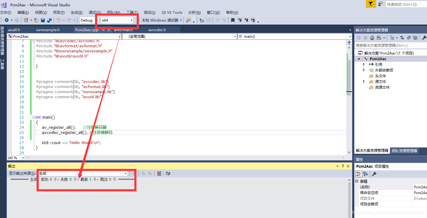Click the Undo arrow icon

pyautogui.click(x=58, y=20)
